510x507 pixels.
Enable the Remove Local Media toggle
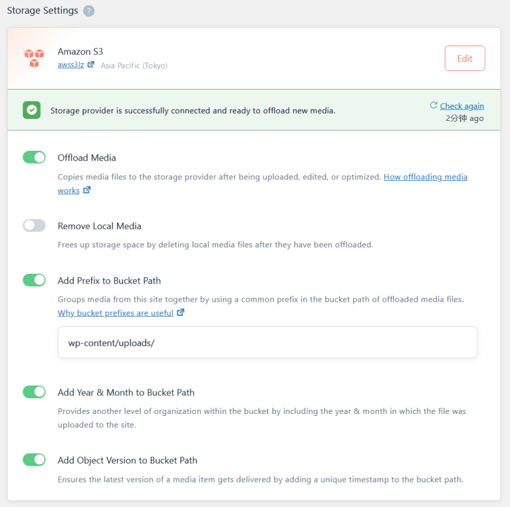[x=34, y=226]
